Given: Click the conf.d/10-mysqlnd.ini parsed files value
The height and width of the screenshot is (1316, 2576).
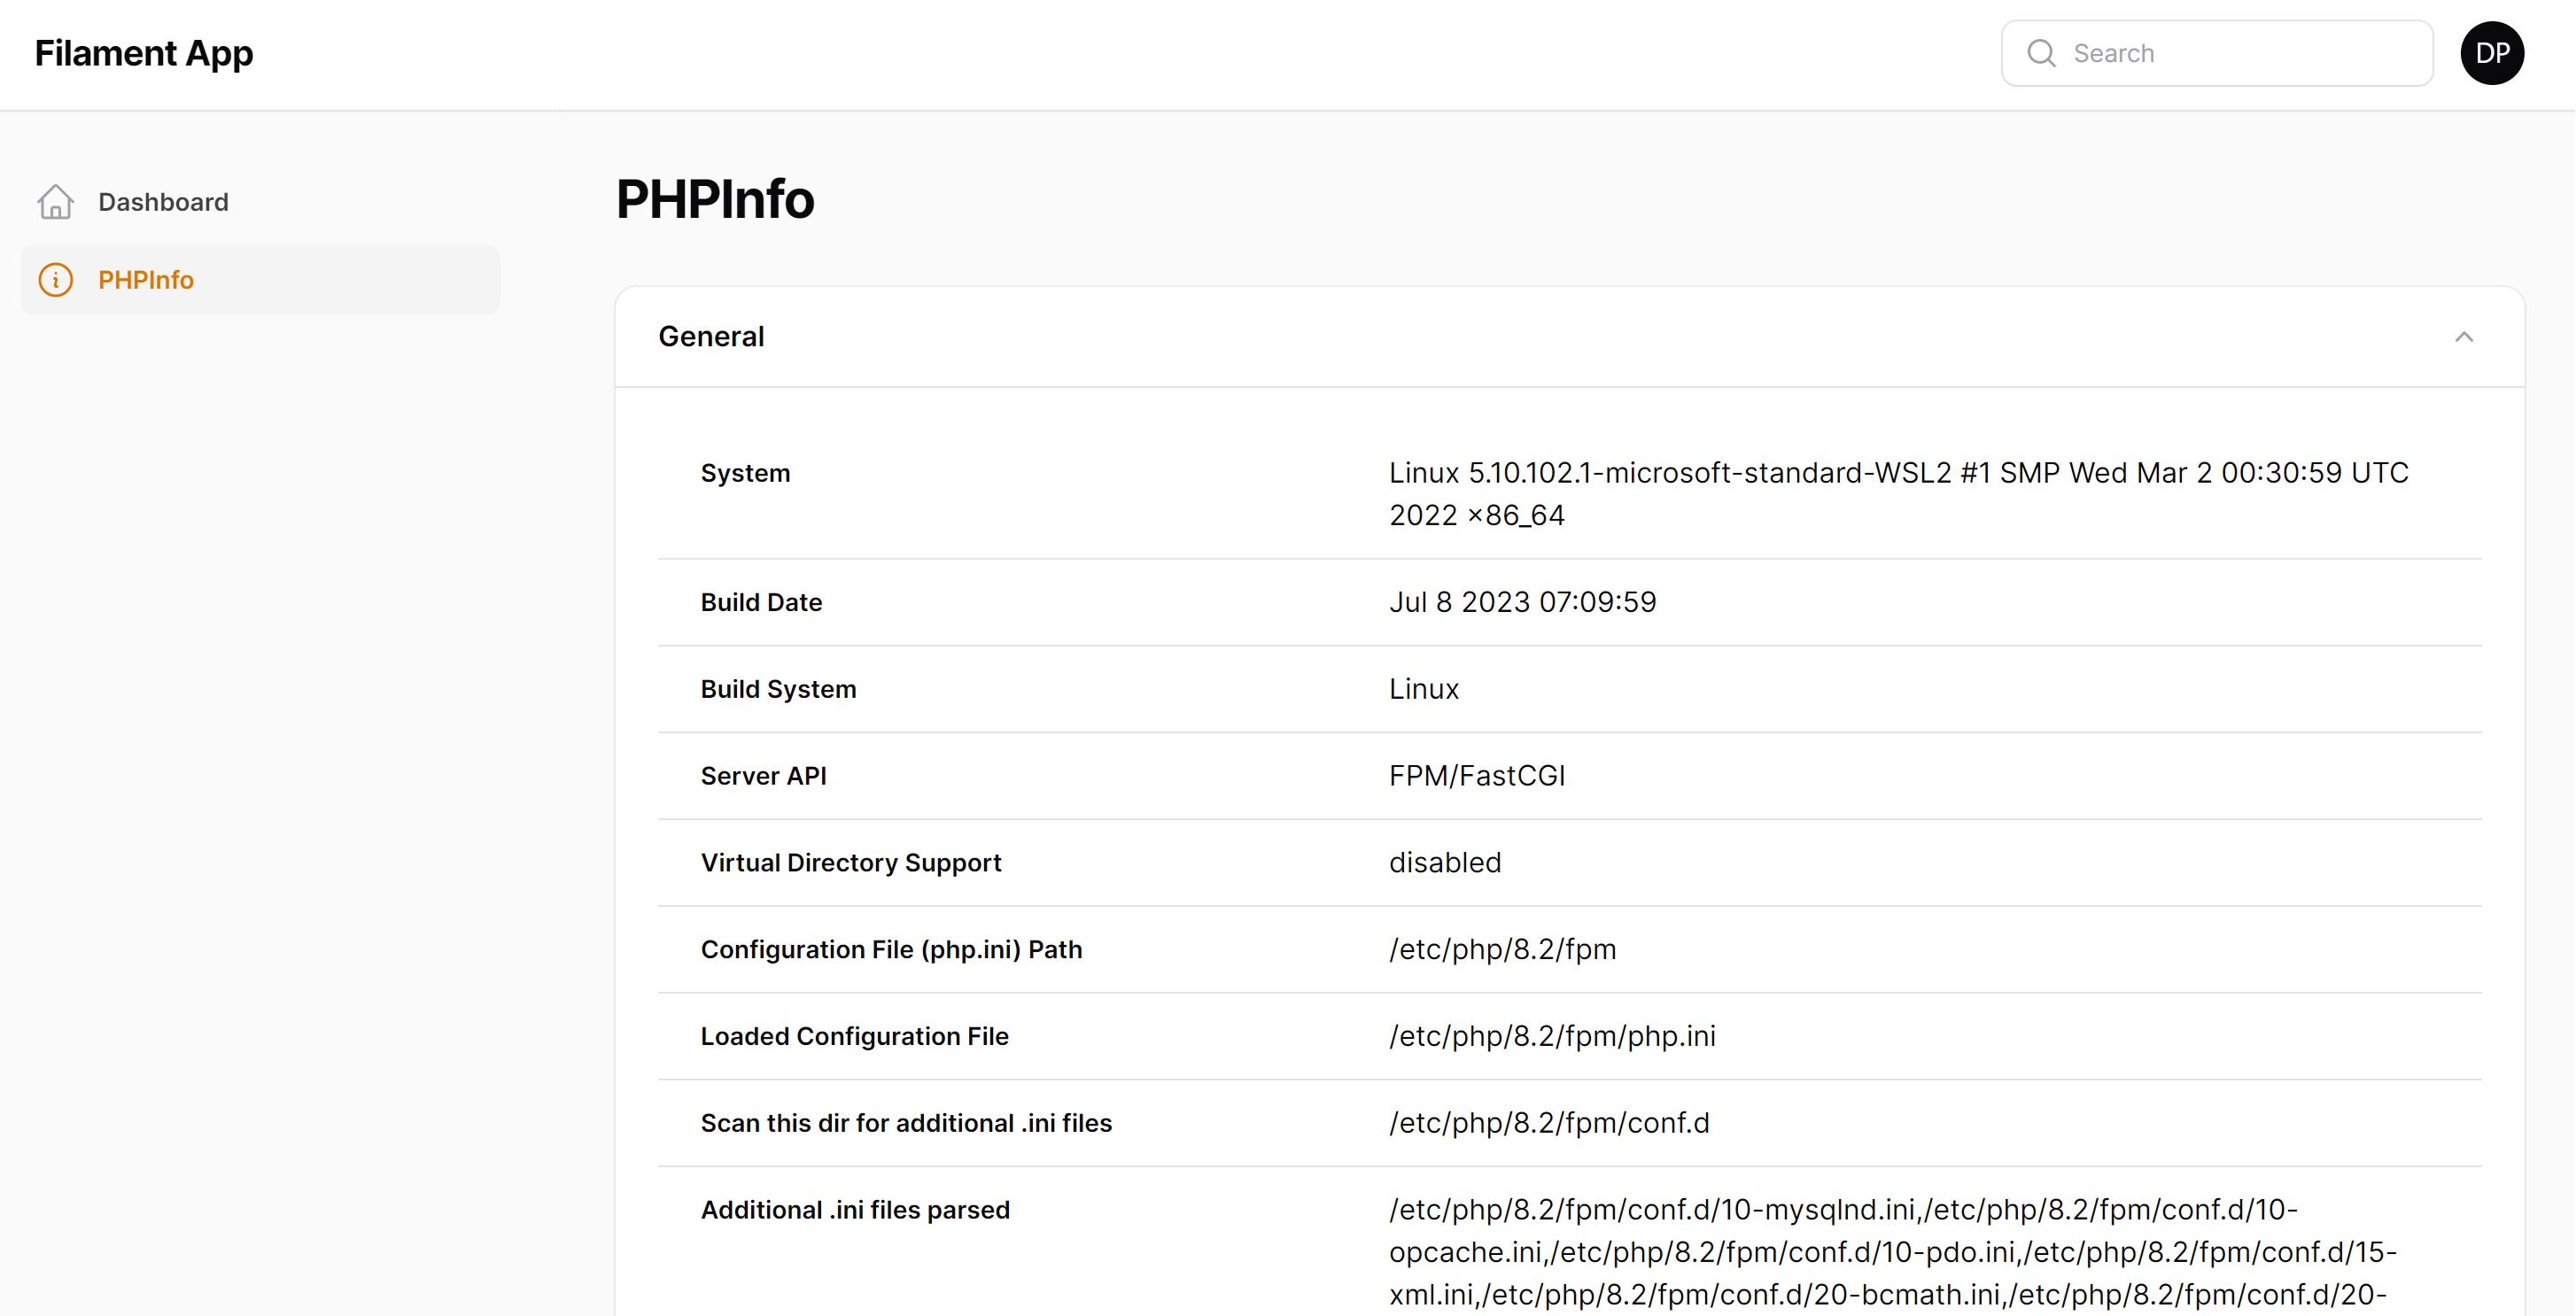Looking at the screenshot, I should [x=1892, y=1253].
